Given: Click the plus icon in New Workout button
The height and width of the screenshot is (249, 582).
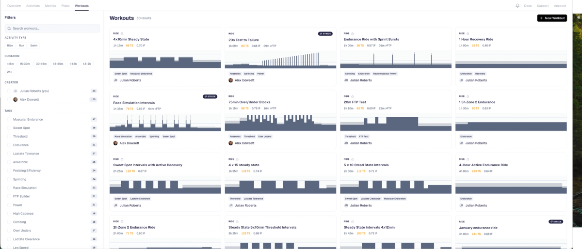Looking at the screenshot, I should click(541, 18).
